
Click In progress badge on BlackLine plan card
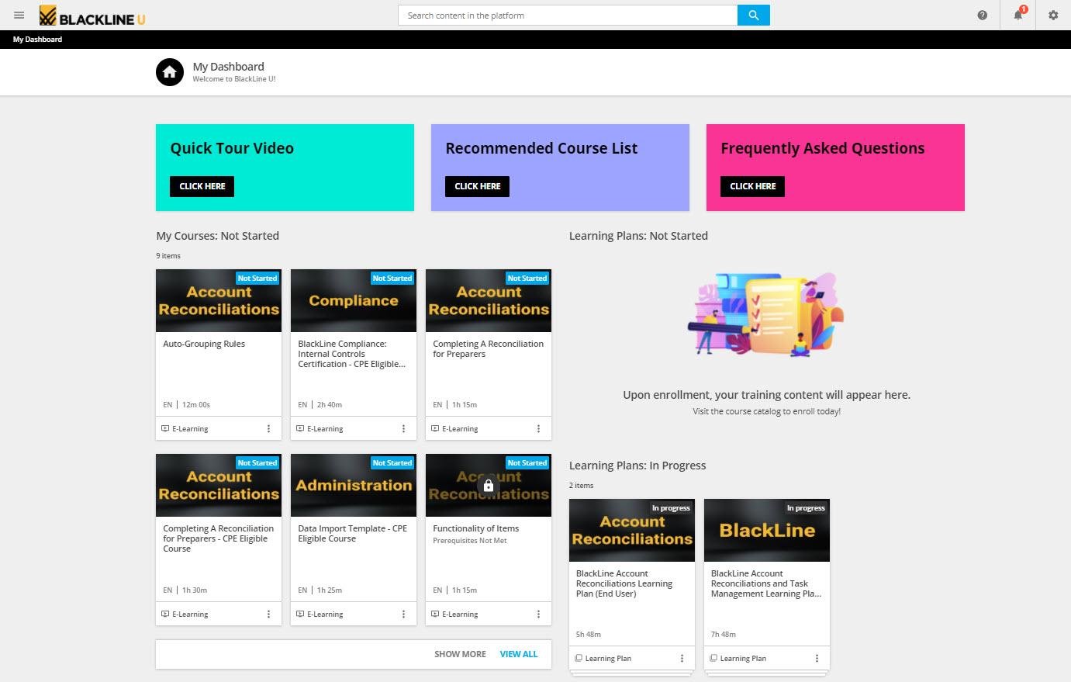tap(806, 508)
